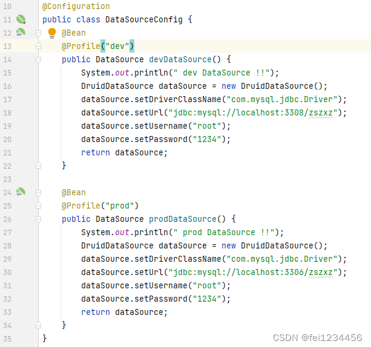371x347 pixels.
Task: Click the Spring bean gutter icon on line 12
Action: point(21,33)
